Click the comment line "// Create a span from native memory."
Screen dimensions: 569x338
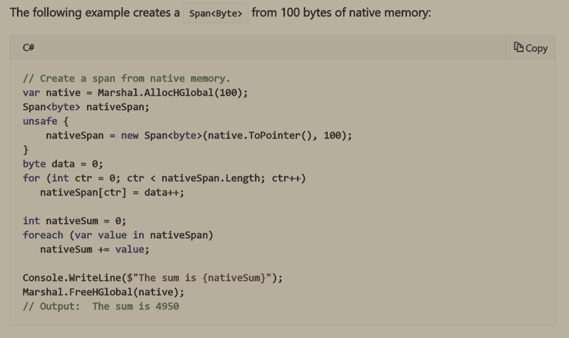click(x=126, y=78)
